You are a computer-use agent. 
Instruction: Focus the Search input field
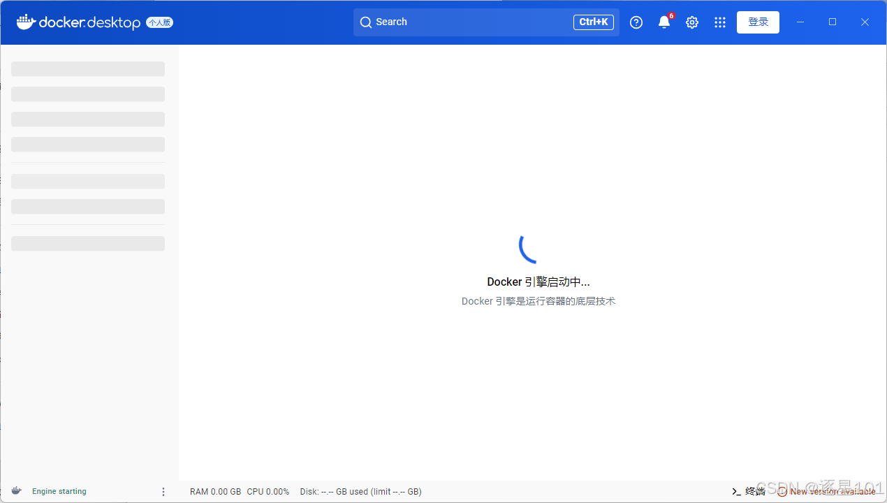[x=486, y=22]
